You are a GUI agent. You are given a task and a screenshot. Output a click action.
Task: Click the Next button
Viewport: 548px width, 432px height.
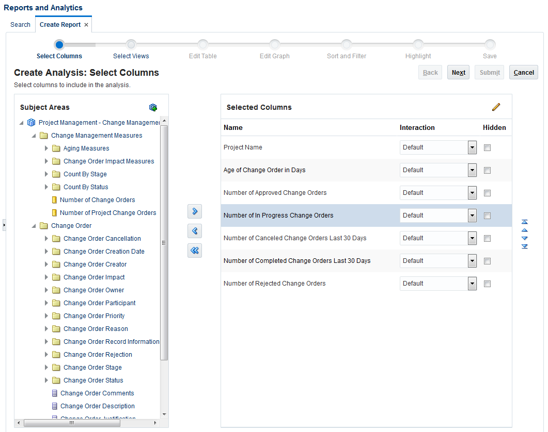point(458,73)
